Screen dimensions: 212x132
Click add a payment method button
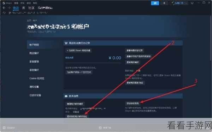[79, 72]
